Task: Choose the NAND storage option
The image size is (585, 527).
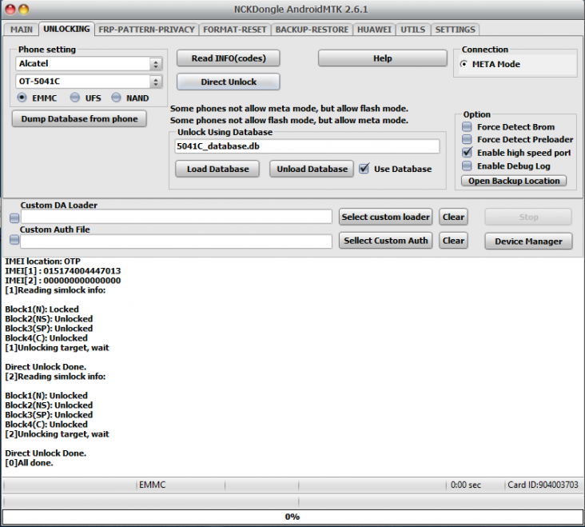Action: pyautogui.click(x=116, y=98)
